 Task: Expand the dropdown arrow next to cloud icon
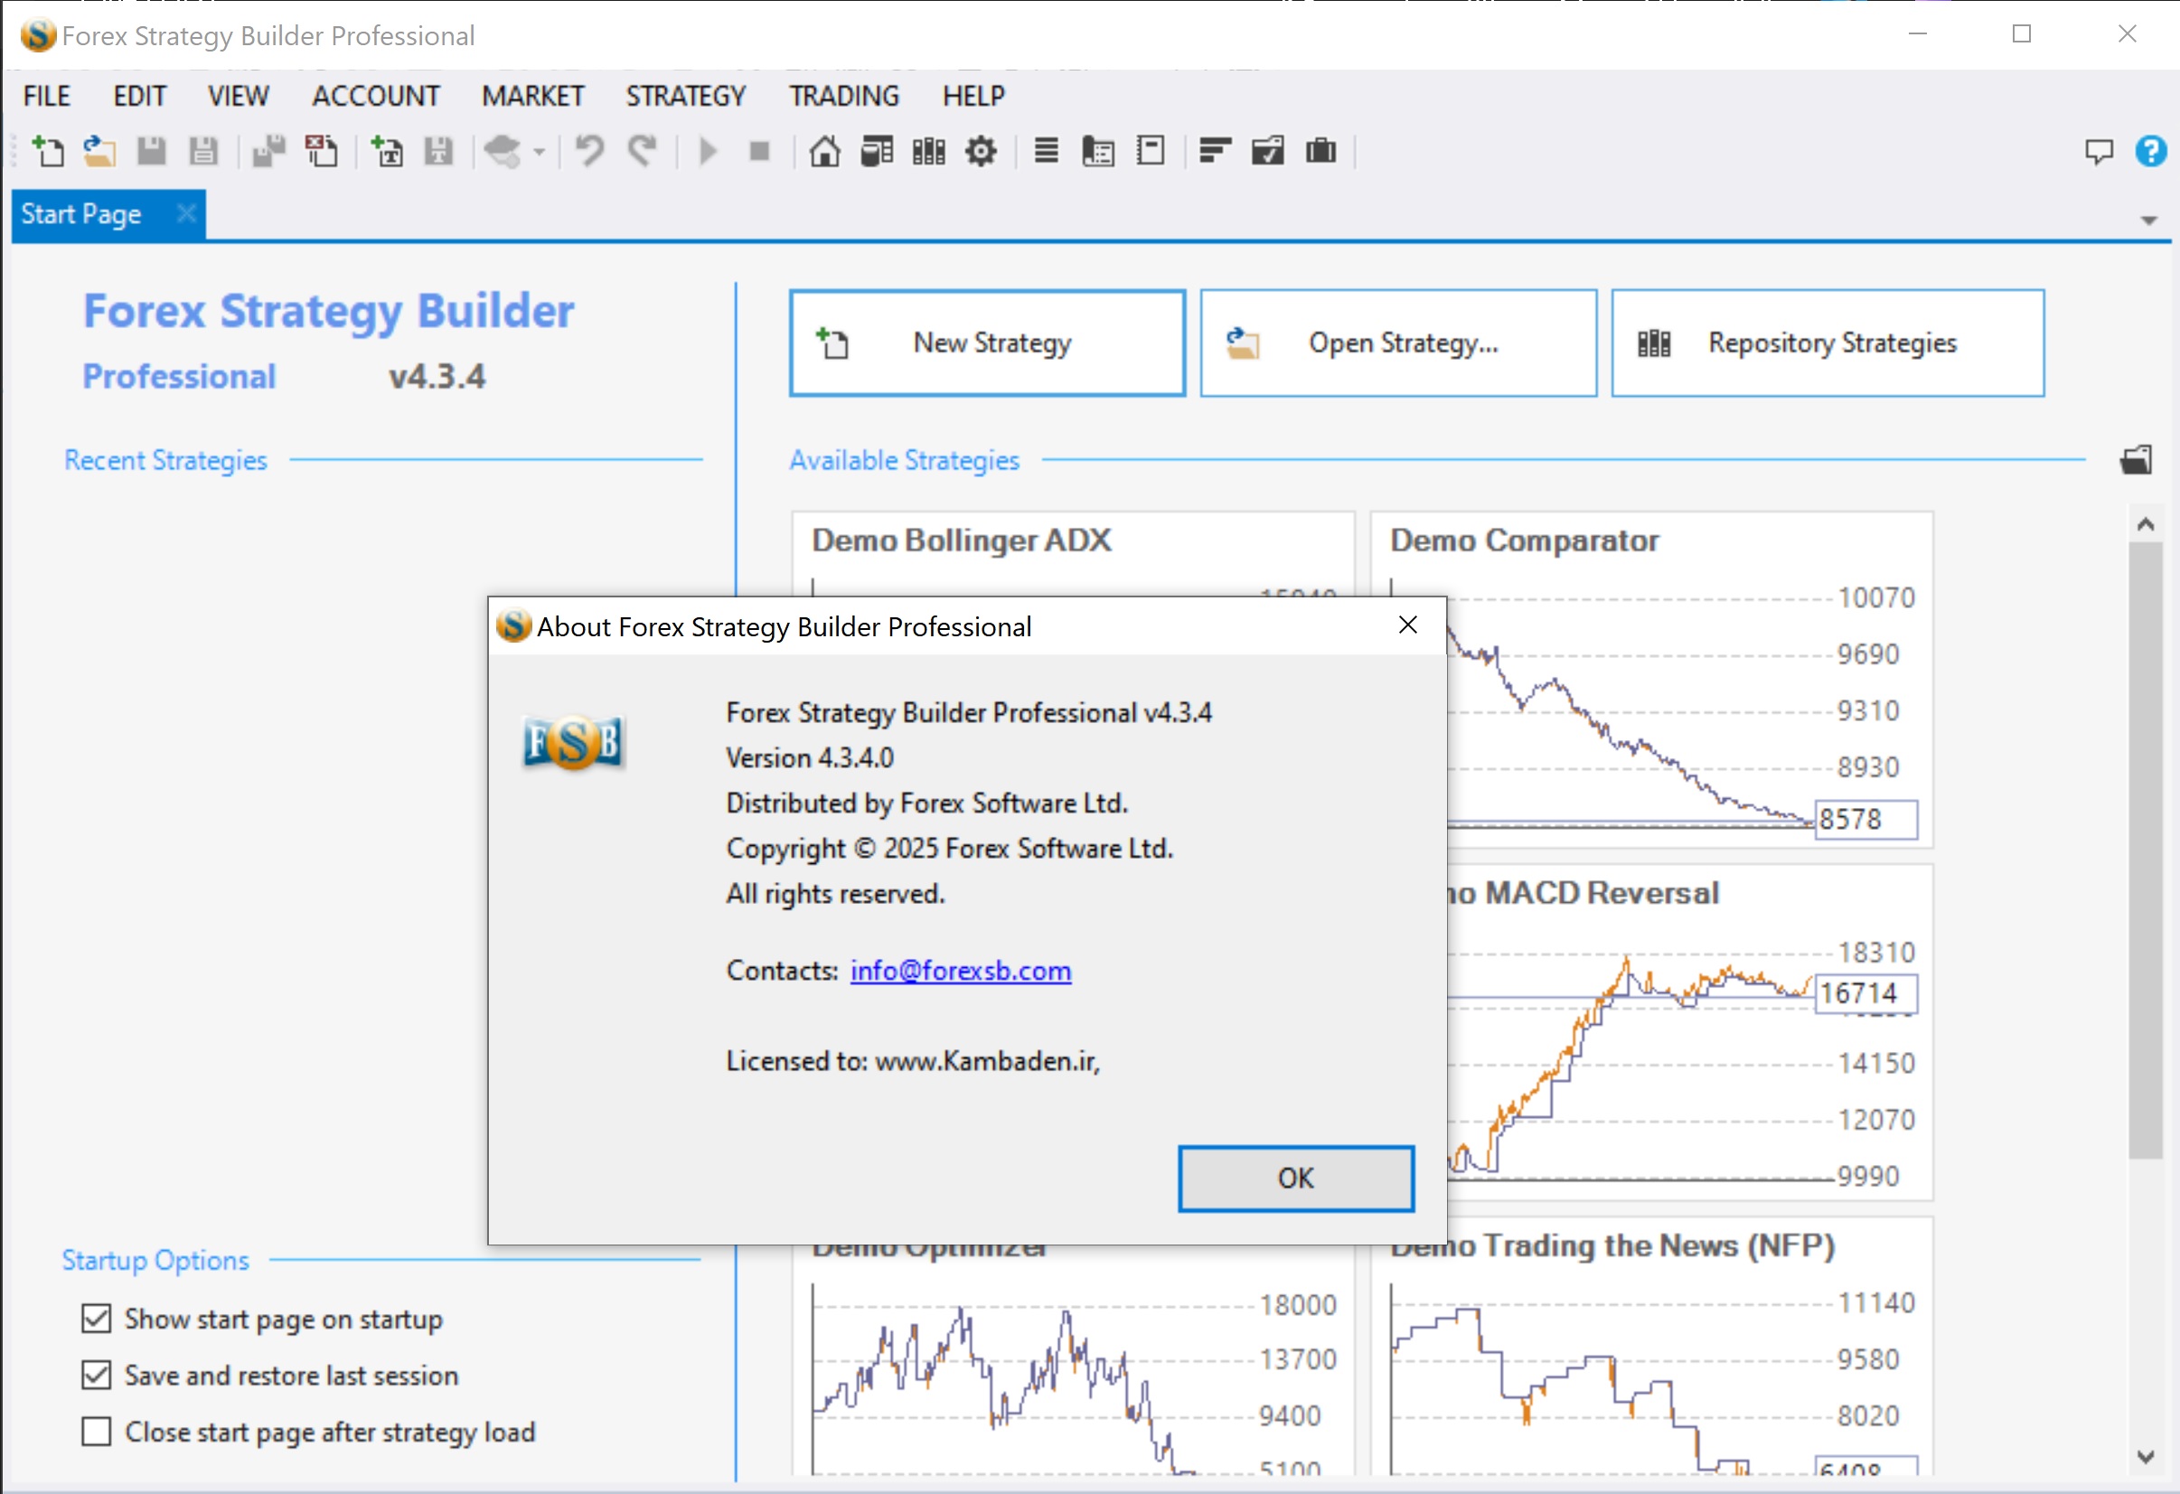coord(540,151)
